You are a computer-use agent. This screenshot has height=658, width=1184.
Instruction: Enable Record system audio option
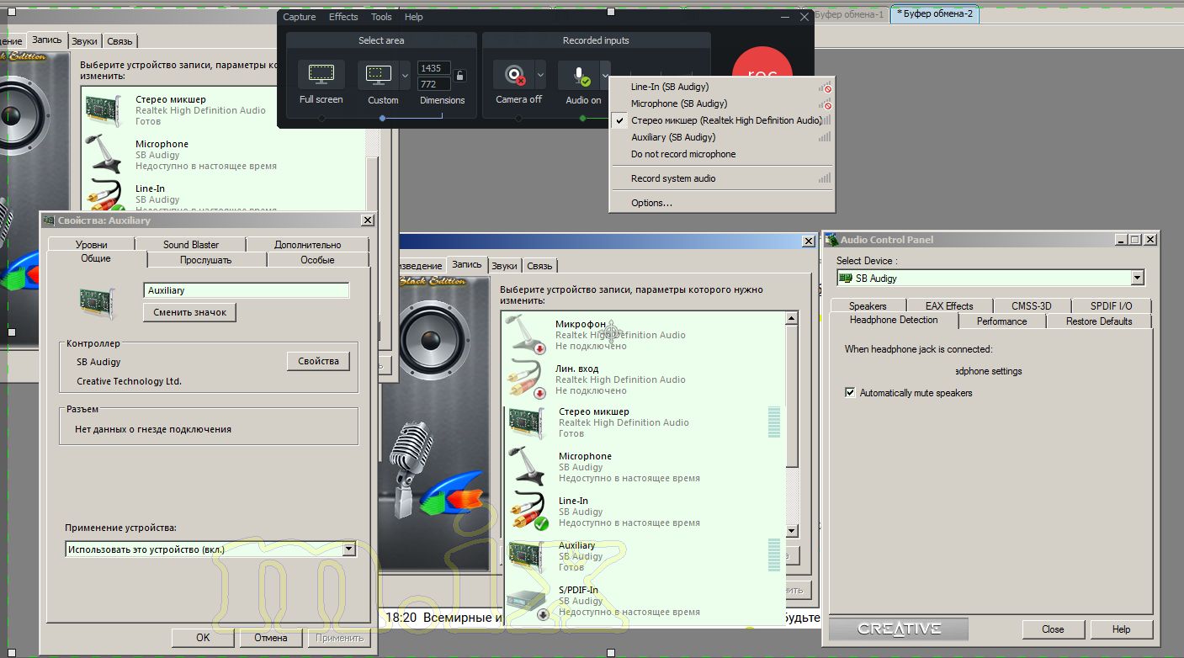tap(673, 178)
